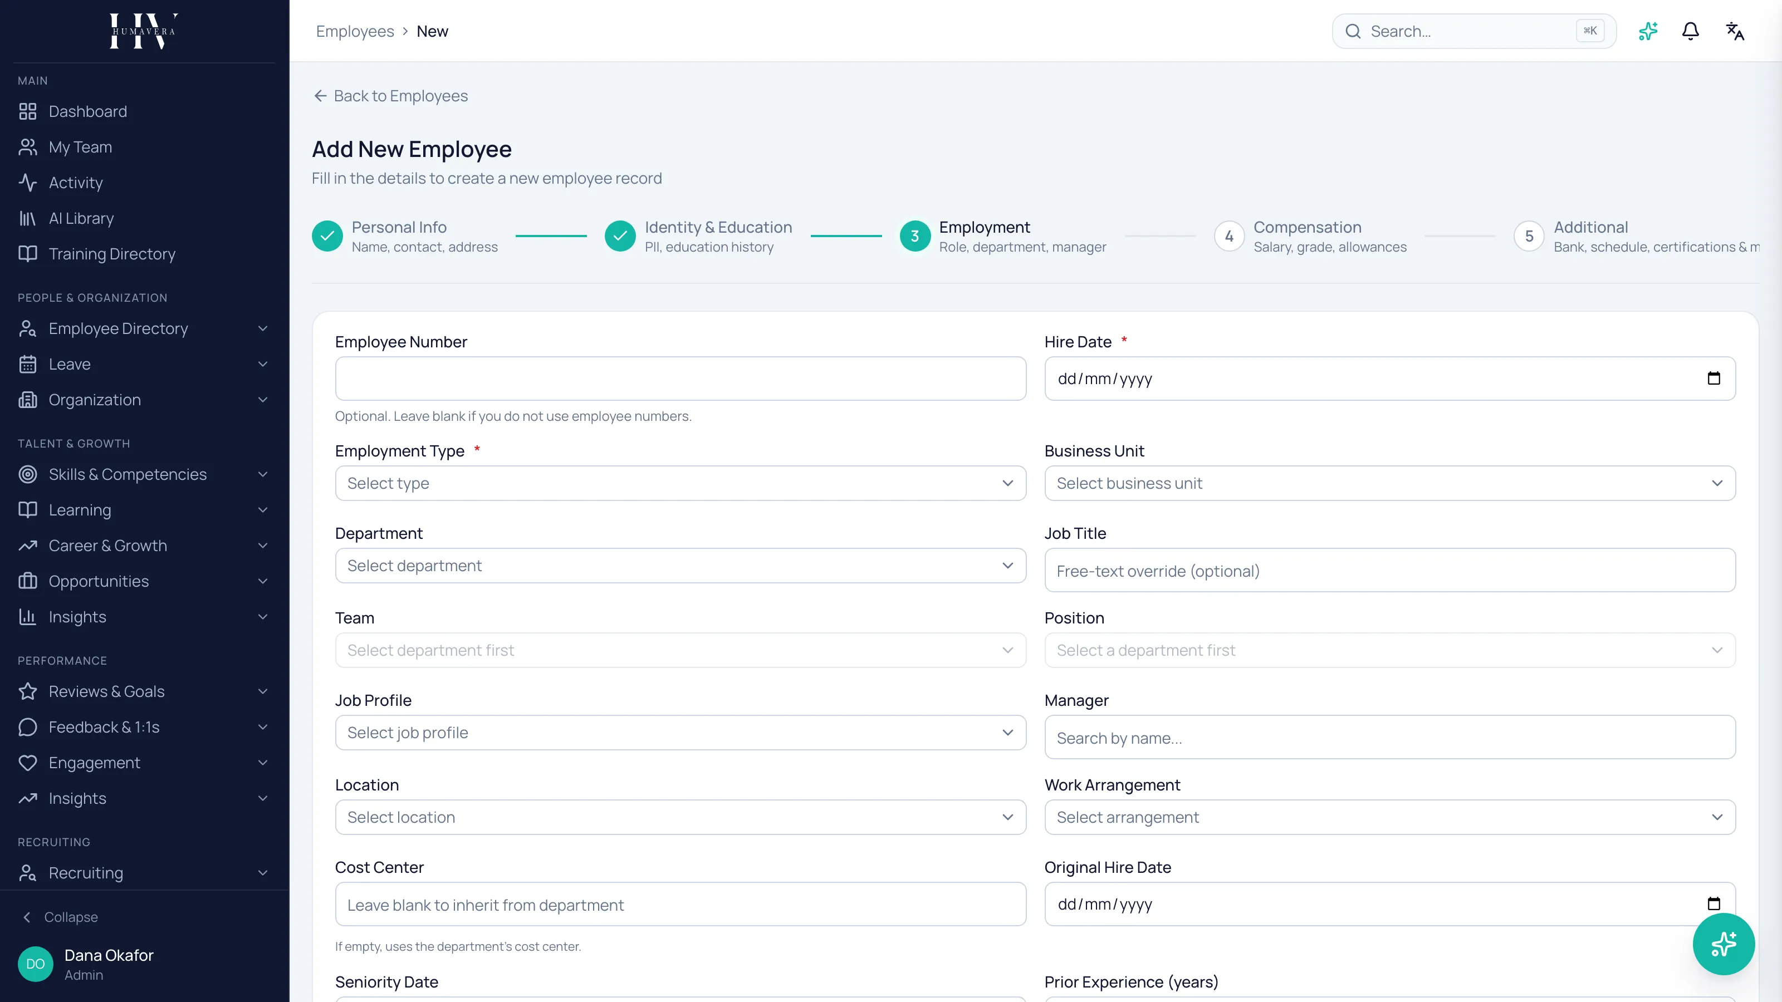Focus the Cost Center field
This screenshot has height=1002, width=1782.
(x=680, y=904)
